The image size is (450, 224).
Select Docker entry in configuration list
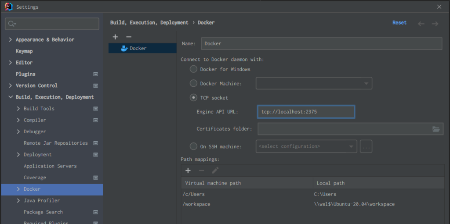(142, 48)
